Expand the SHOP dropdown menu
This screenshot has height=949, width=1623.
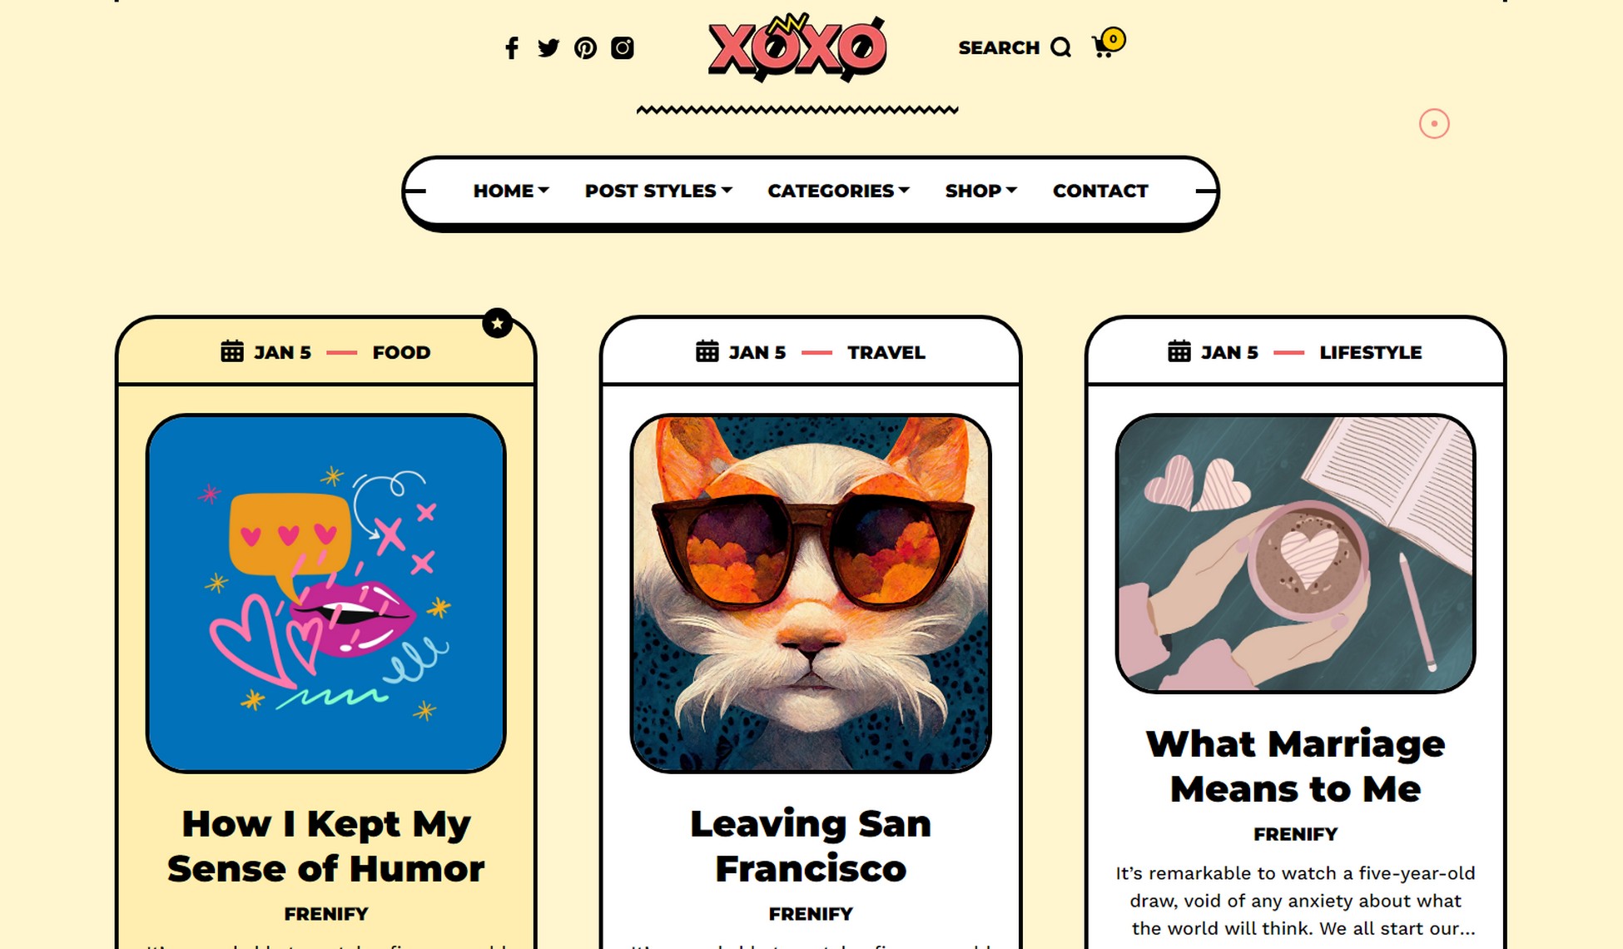(x=978, y=190)
